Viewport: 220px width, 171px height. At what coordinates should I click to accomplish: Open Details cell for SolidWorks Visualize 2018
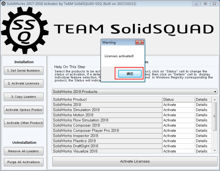click(x=203, y=151)
